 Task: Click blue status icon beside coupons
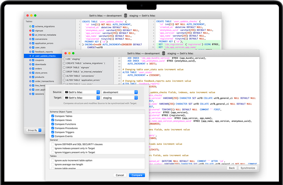click(30, 60)
